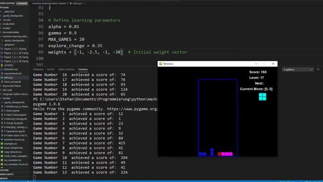Click the cyan next-piece square in Tetromino
This screenshot has width=323, height=182.
(x=262, y=97)
